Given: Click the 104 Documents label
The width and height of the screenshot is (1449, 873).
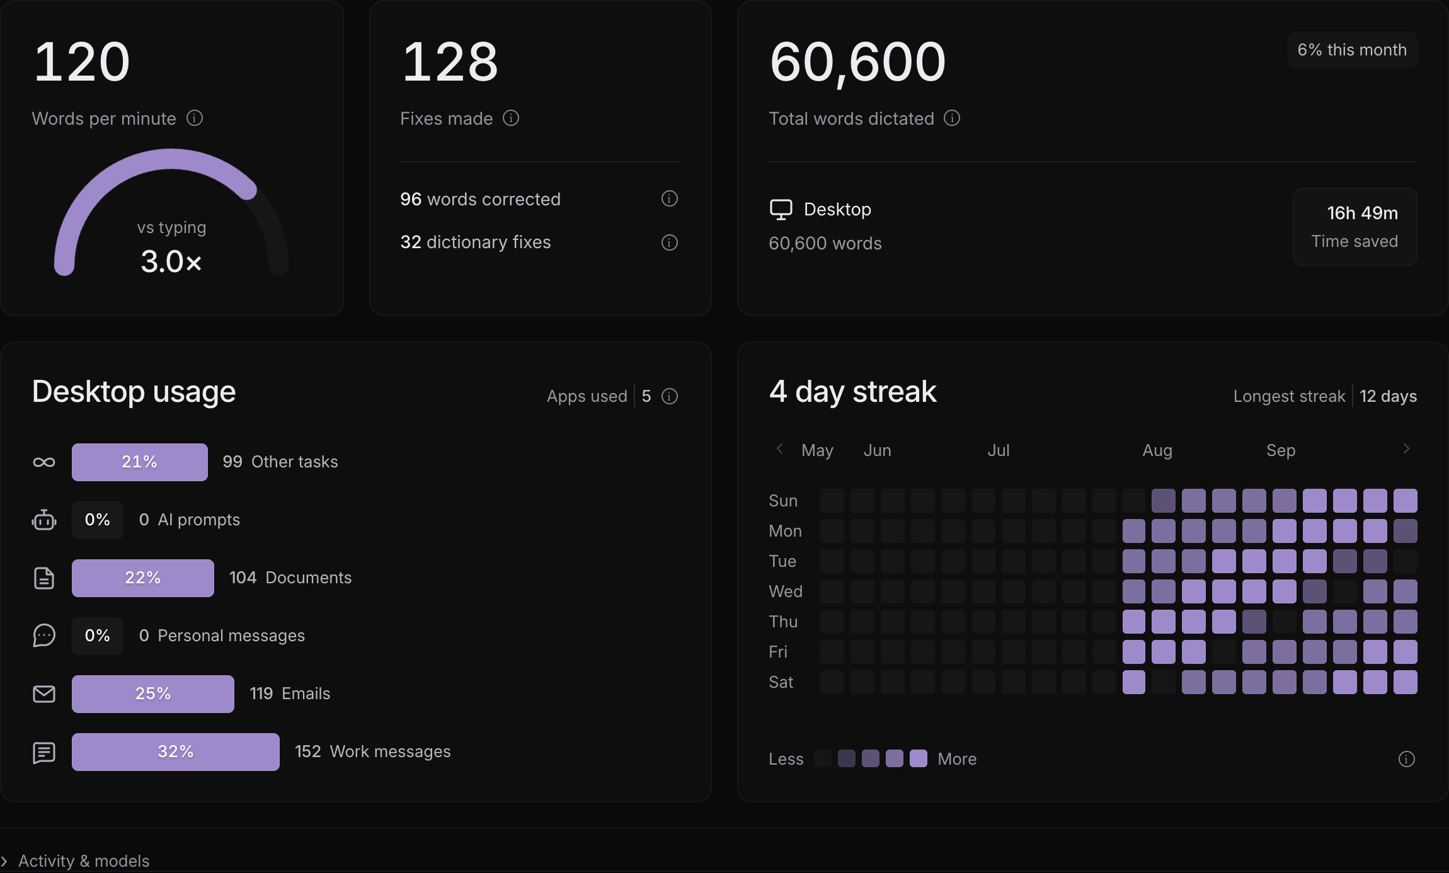Looking at the screenshot, I should pos(290,578).
